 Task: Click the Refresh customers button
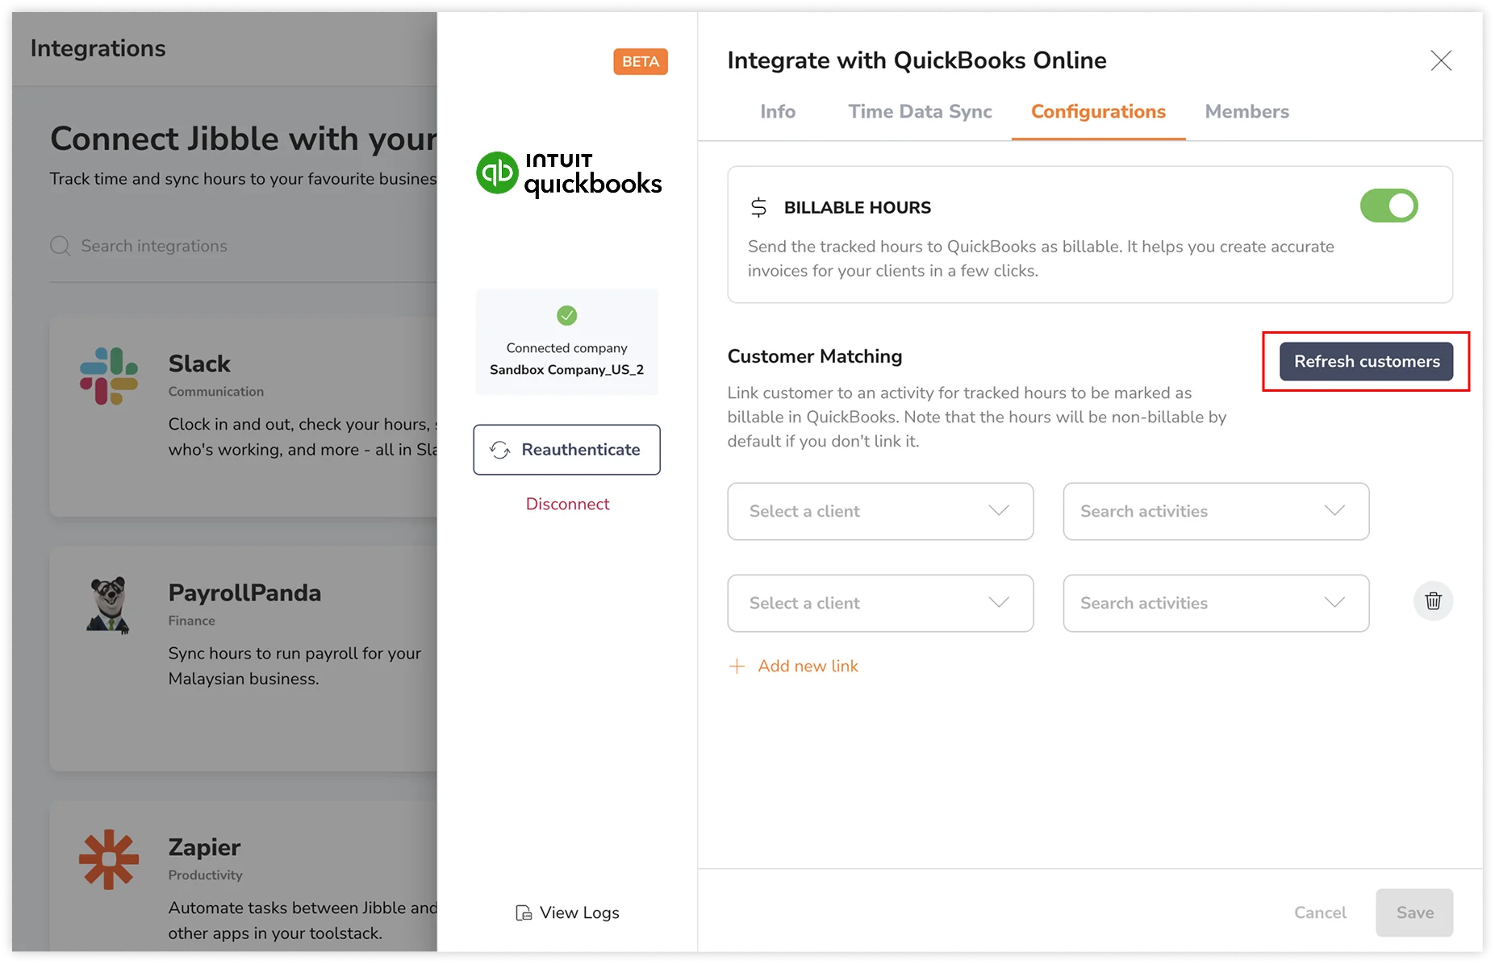tap(1366, 361)
